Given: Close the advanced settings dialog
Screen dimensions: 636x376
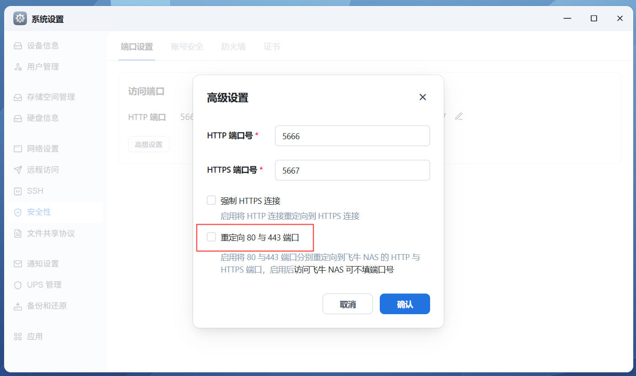Looking at the screenshot, I should pos(422,97).
